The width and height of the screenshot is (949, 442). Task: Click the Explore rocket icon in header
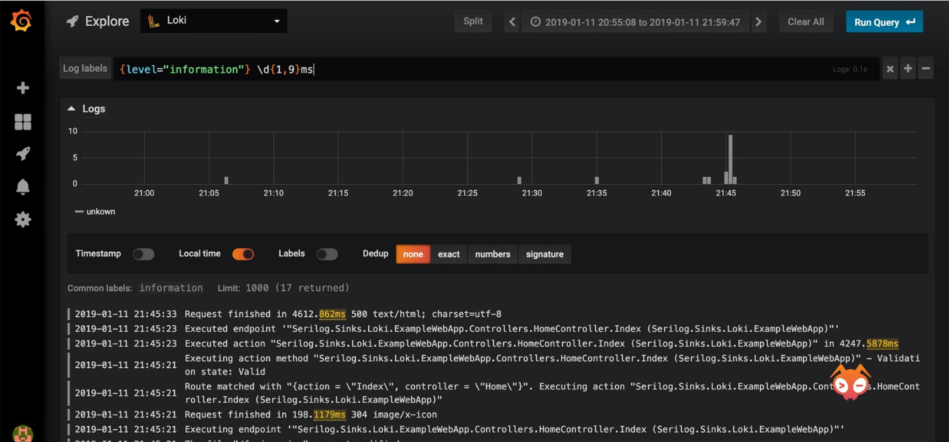pos(73,21)
